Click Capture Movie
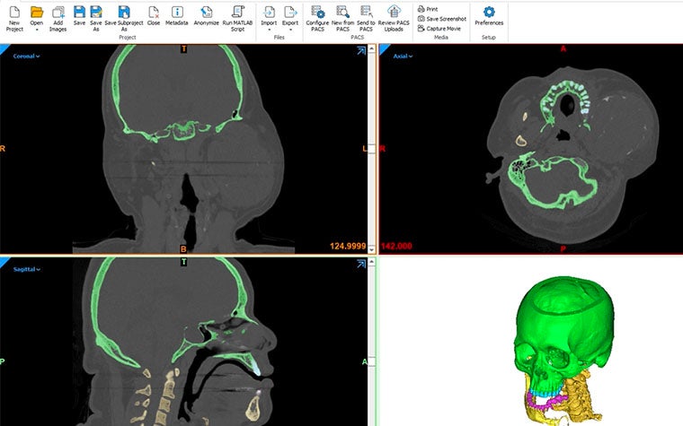Screen dimensions: 683x426 (439, 29)
